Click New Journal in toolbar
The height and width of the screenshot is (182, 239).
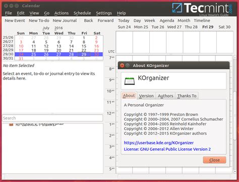click(x=65, y=21)
